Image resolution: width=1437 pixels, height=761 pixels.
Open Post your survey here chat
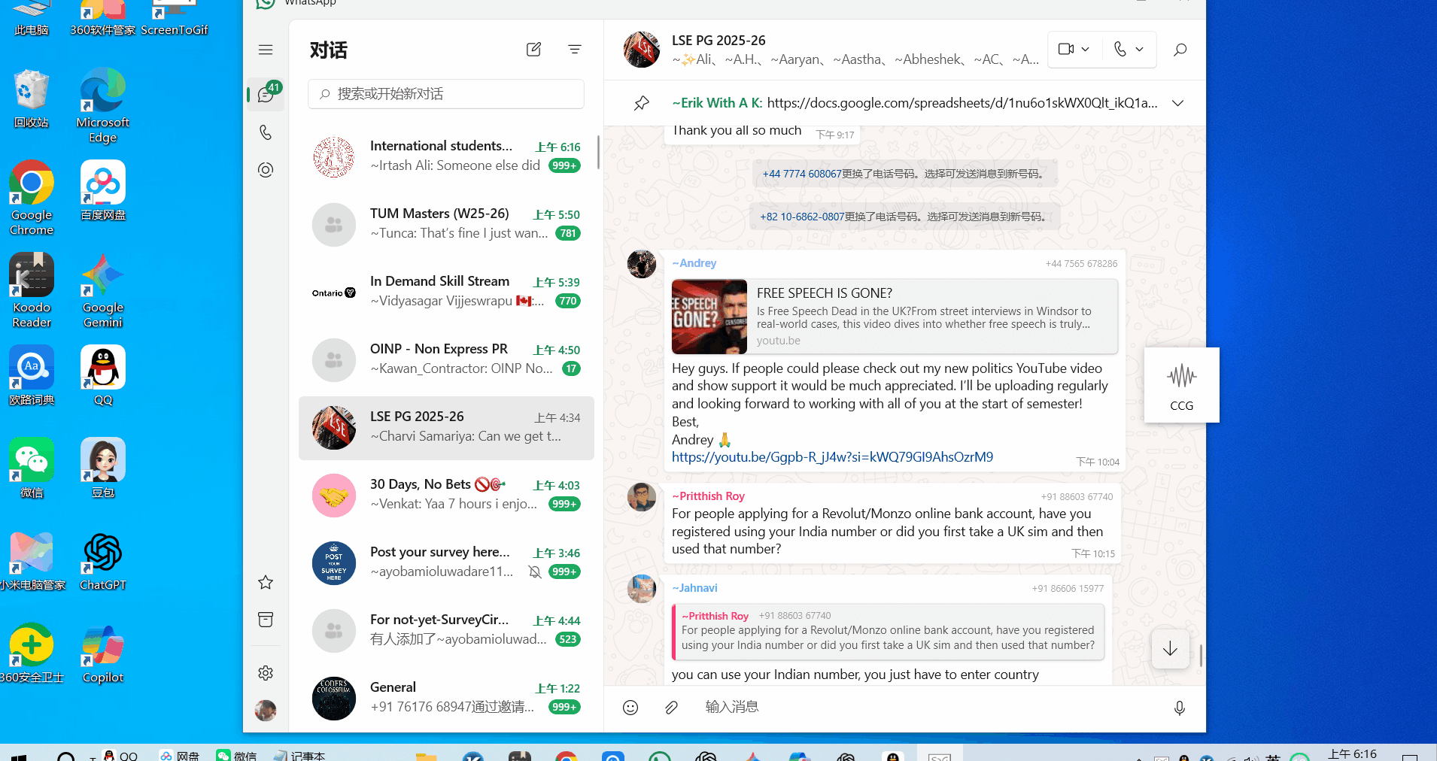pos(446,562)
